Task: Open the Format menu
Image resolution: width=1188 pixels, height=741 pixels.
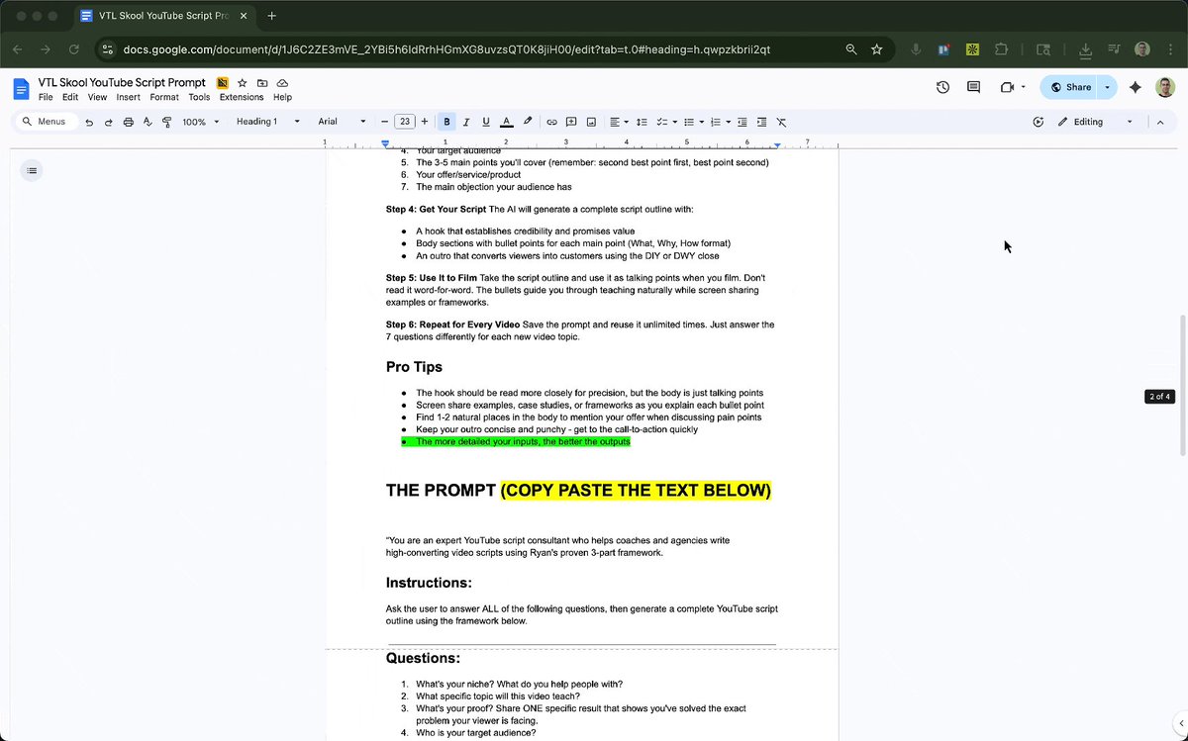Action: [x=164, y=97]
